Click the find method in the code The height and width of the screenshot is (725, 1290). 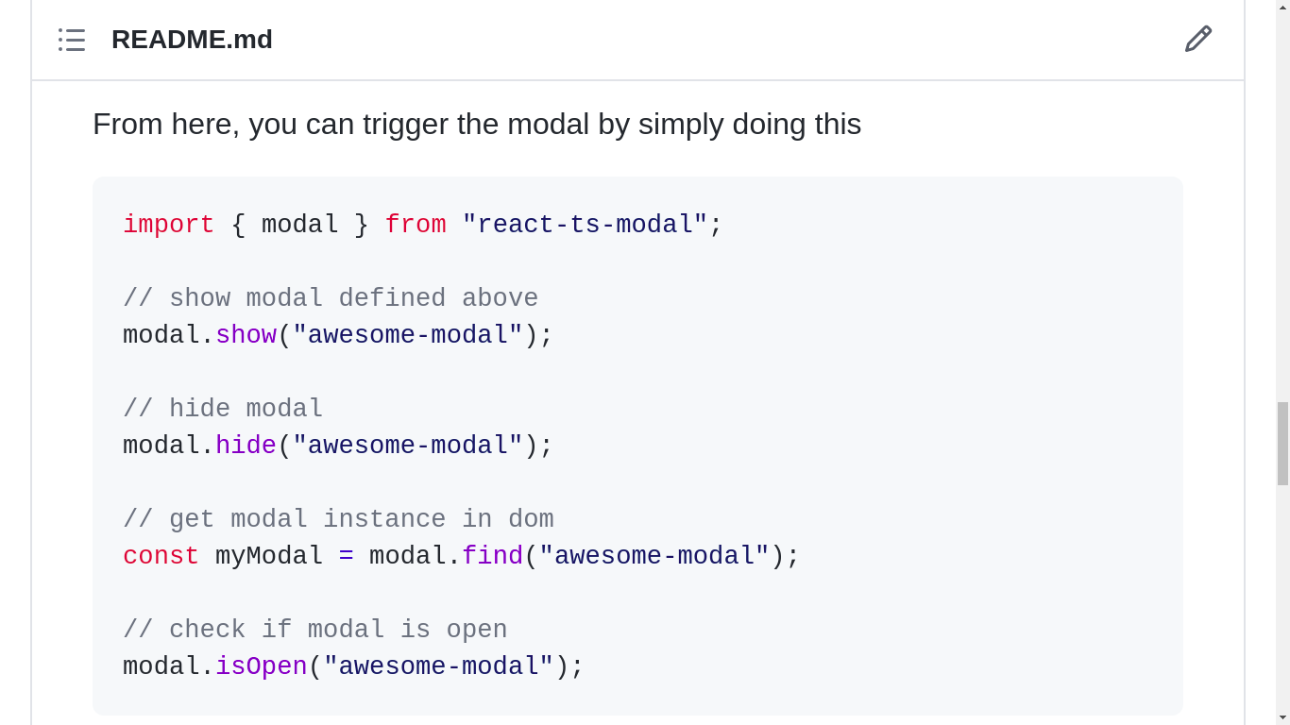pos(492,555)
